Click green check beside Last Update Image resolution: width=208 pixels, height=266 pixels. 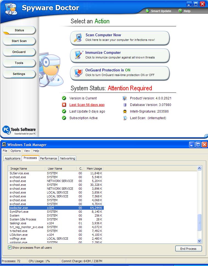point(64,111)
